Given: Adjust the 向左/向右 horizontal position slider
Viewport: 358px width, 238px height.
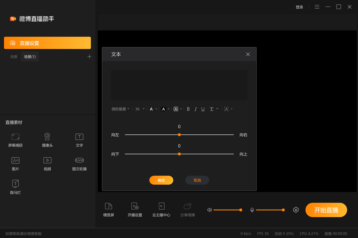Looking at the screenshot, I should pyautogui.click(x=179, y=135).
